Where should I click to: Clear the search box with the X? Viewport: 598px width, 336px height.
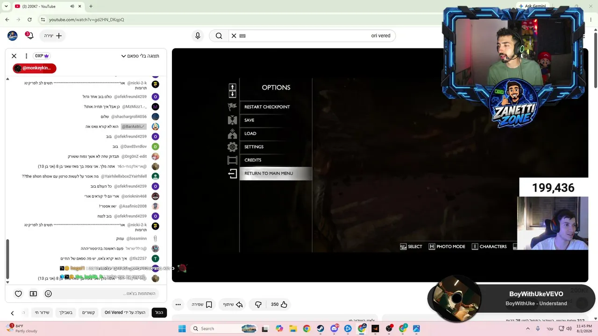pyautogui.click(x=234, y=36)
